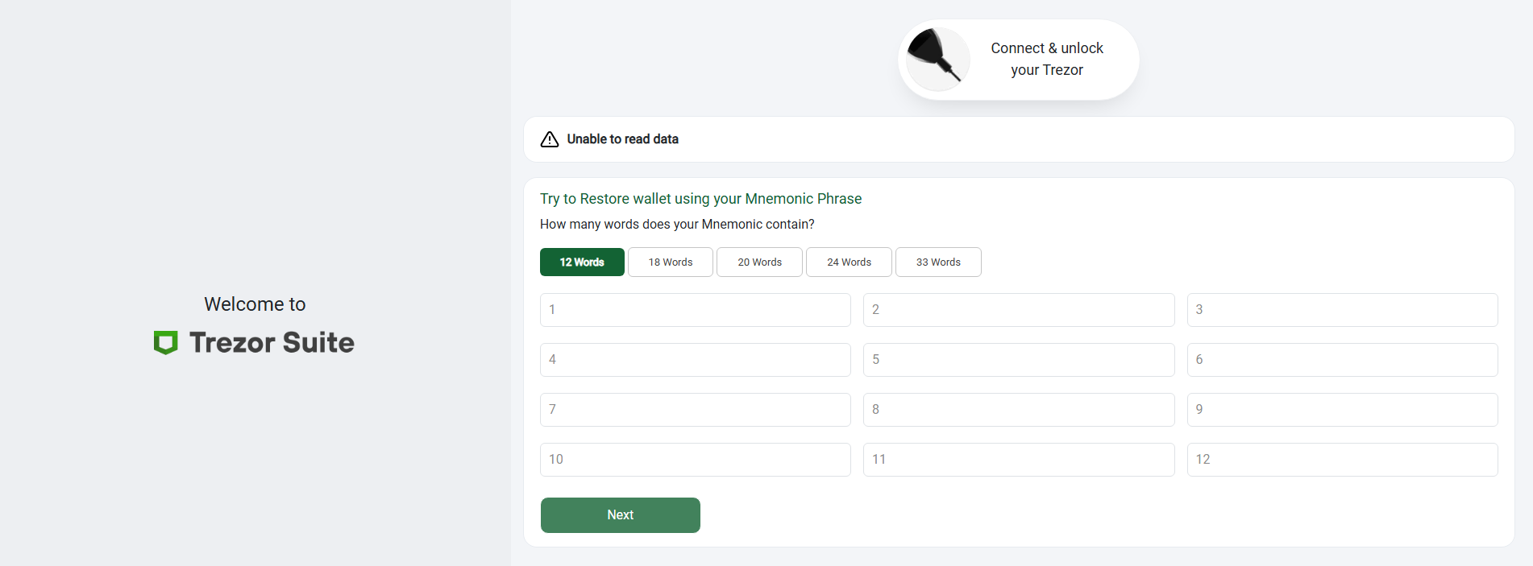Viewport: 1533px width, 566px height.
Task: Focus mnemonic word field 4
Action: point(696,360)
